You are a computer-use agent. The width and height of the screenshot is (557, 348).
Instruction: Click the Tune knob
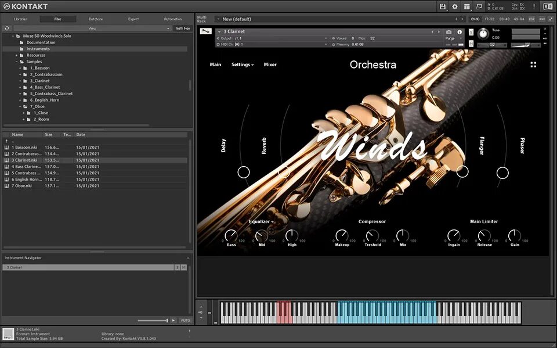(483, 34)
